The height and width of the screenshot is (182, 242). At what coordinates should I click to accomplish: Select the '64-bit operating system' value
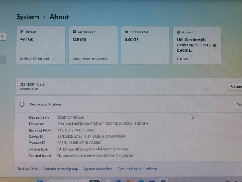93,149
